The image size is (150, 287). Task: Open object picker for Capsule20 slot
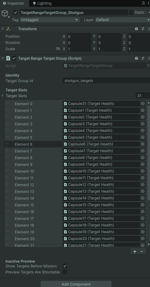coord(143,239)
